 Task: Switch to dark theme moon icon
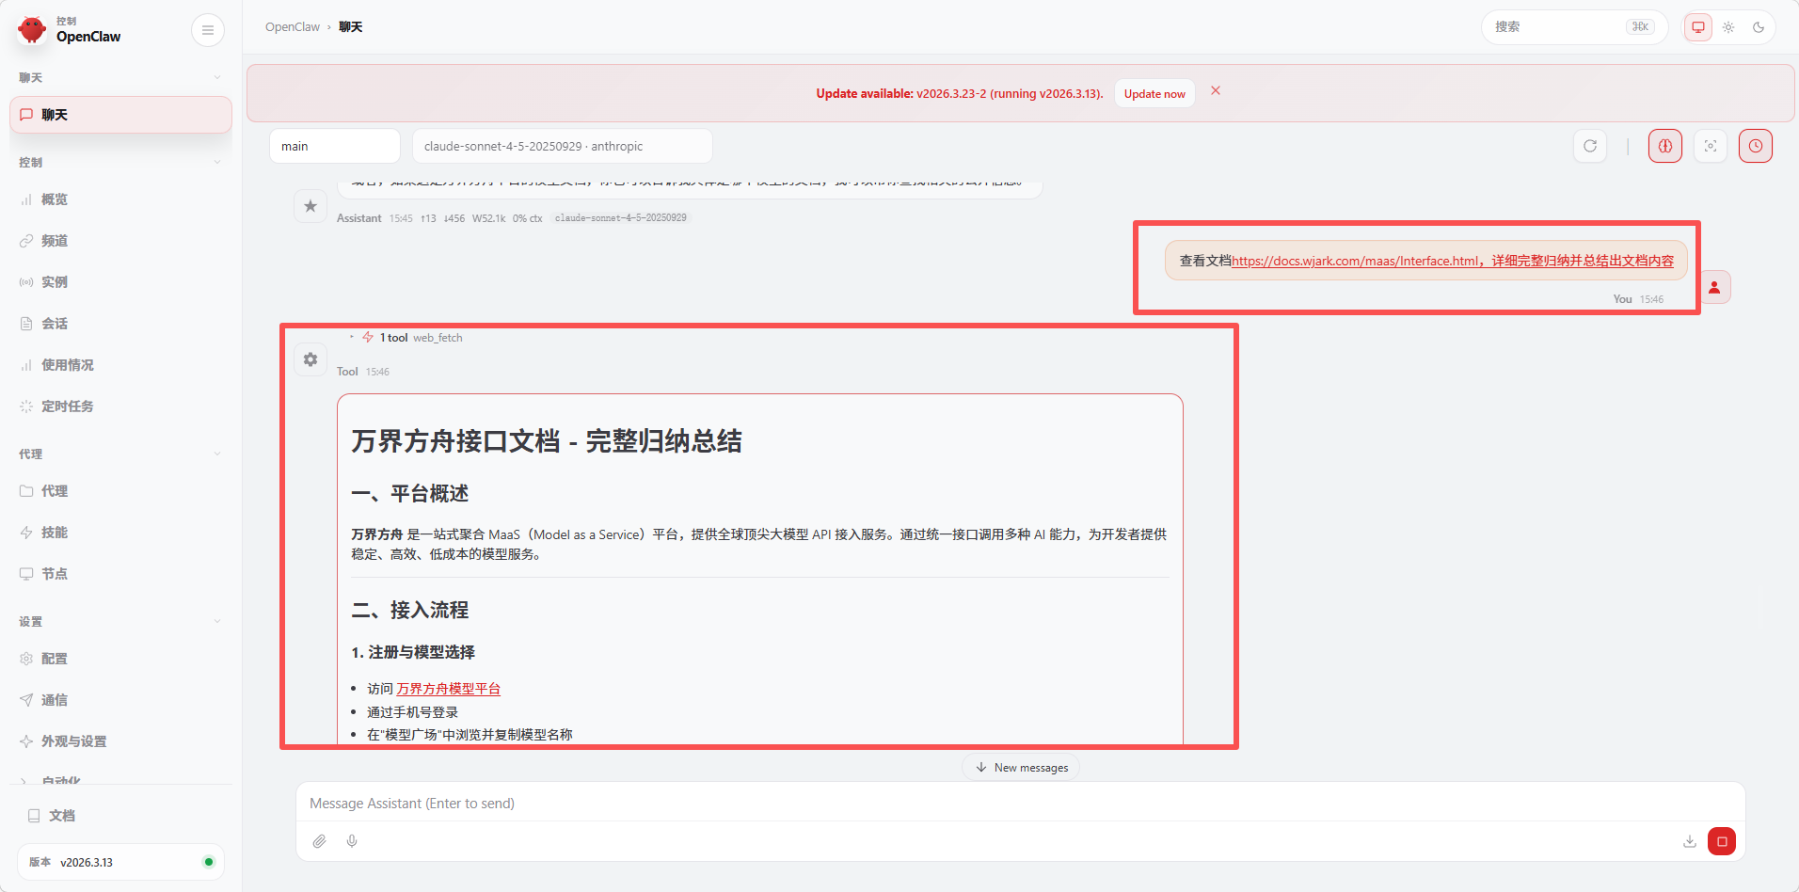pyautogui.click(x=1758, y=27)
